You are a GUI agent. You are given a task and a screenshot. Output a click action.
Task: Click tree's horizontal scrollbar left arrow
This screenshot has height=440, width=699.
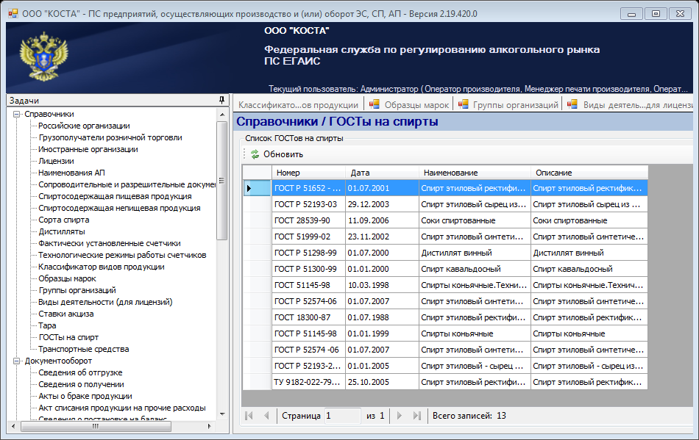(x=13, y=426)
